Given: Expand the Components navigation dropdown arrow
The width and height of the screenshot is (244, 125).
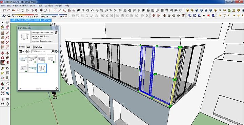Looking at the screenshot, I should tap(30, 51).
